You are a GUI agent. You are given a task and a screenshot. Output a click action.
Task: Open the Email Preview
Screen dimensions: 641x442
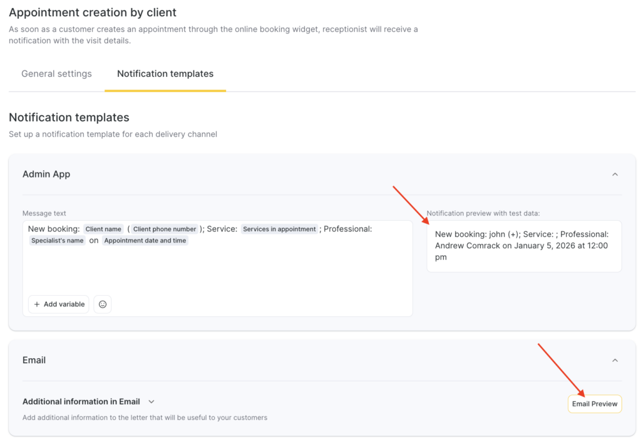click(x=594, y=404)
